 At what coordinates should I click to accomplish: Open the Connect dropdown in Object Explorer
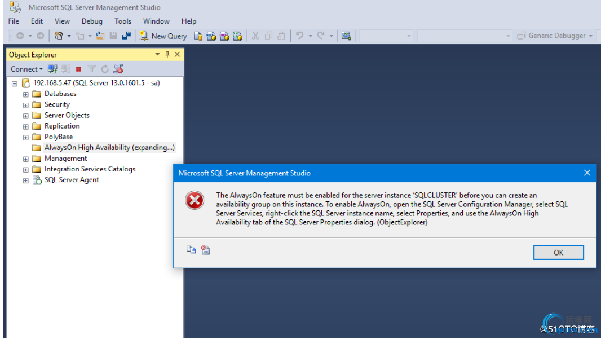coord(26,69)
